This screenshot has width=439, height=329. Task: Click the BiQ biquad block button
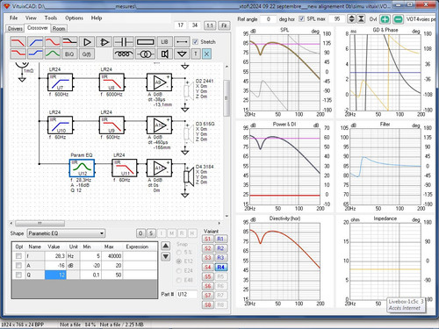[x=69, y=54]
